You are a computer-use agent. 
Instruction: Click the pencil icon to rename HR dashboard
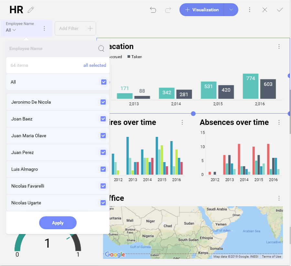pyautogui.click(x=31, y=10)
